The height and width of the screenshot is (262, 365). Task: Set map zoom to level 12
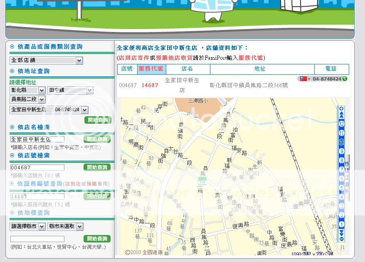[x=342, y=124]
